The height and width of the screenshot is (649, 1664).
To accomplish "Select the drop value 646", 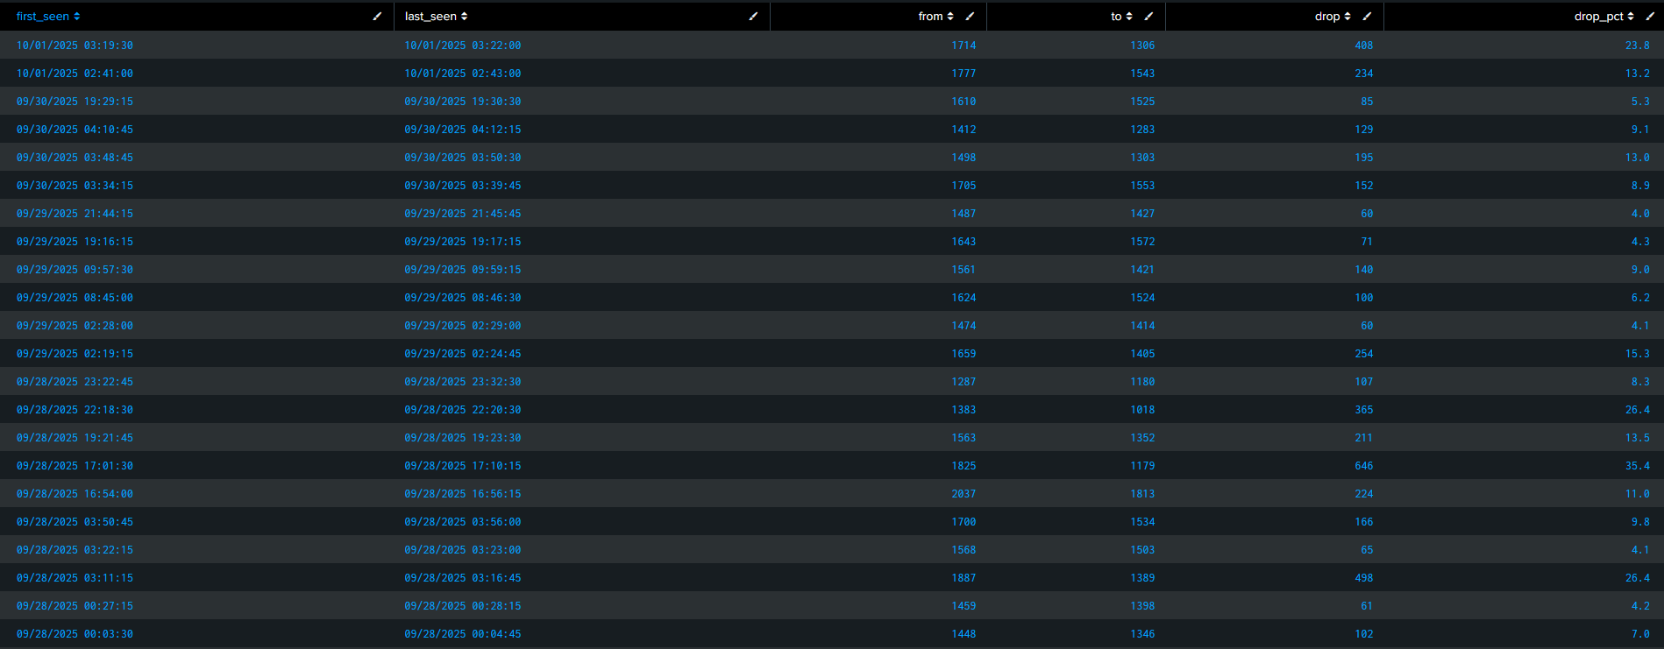I will (1363, 466).
